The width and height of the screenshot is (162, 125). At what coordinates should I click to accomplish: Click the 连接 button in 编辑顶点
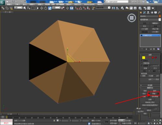[x=150, y=99]
